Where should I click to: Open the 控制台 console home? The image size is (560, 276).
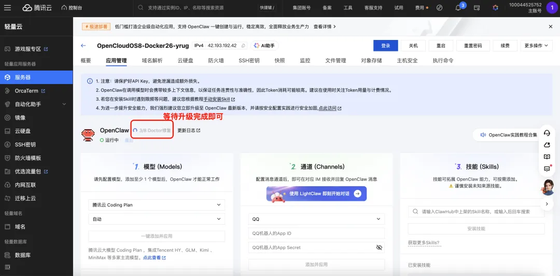point(72,7)
